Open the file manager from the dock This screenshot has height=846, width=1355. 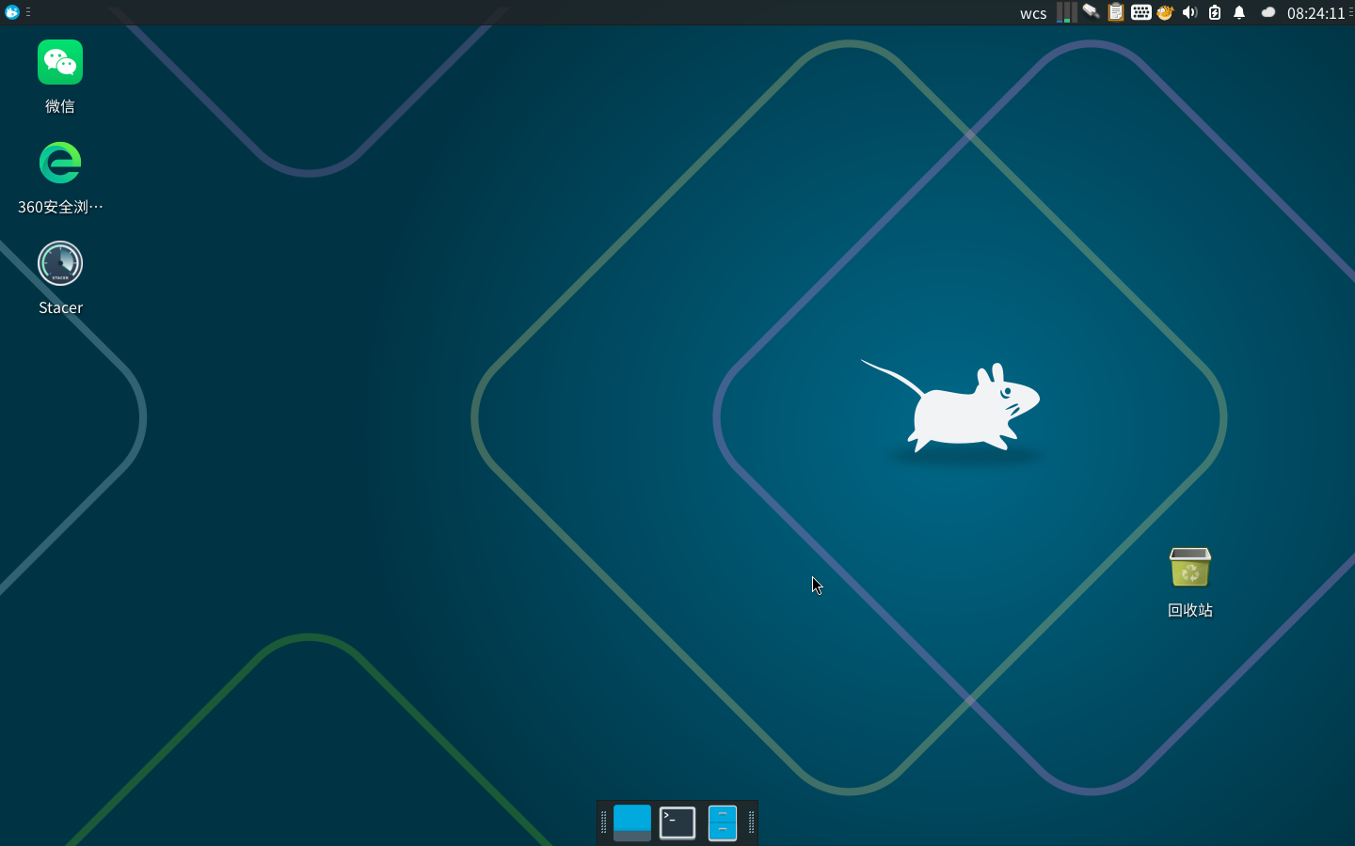coord(723,822)
